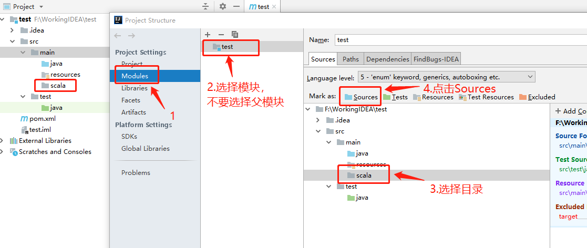Open the Problems section
587x248 pixels.
[136, 173]
